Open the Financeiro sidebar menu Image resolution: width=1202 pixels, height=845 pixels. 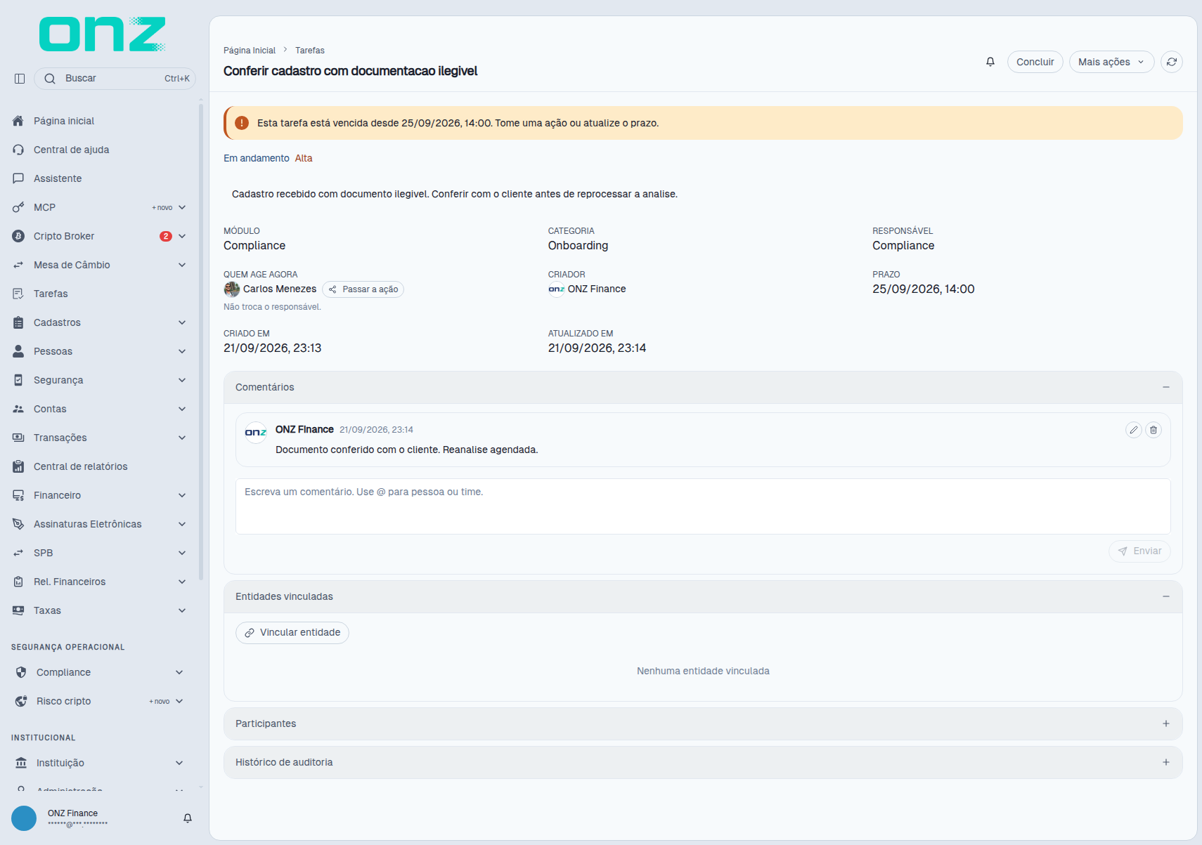[x=99, y=495]
